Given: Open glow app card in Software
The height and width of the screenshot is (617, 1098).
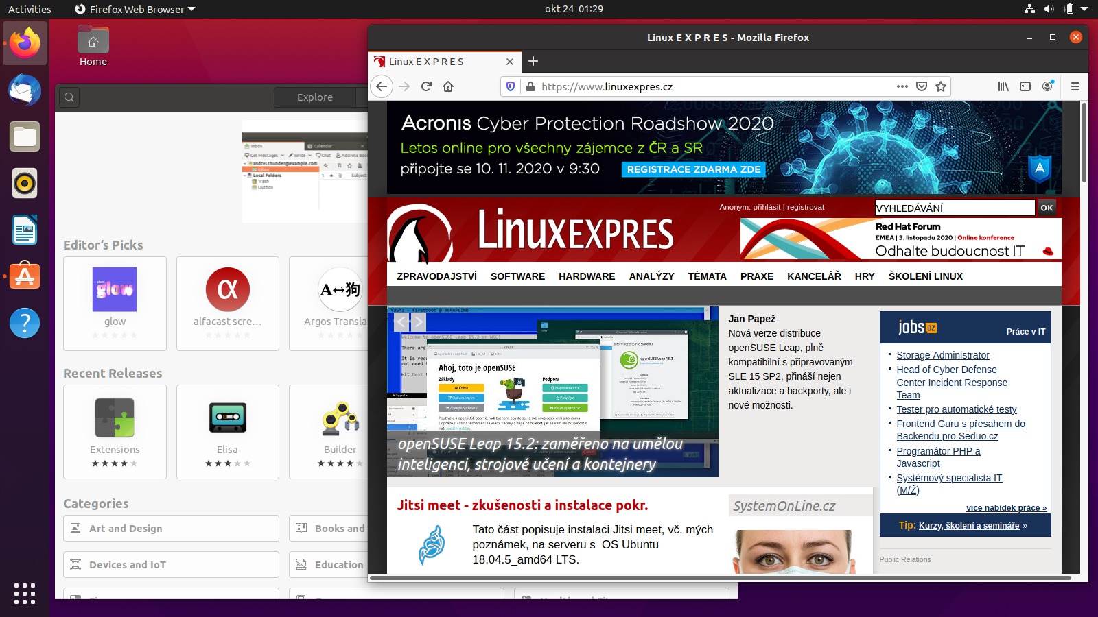Looking at the screenshot, I should [x=115, y=304].
